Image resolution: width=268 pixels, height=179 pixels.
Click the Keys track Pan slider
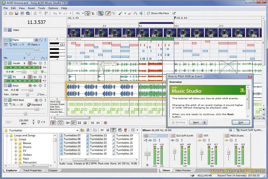[x=27, y=94]
